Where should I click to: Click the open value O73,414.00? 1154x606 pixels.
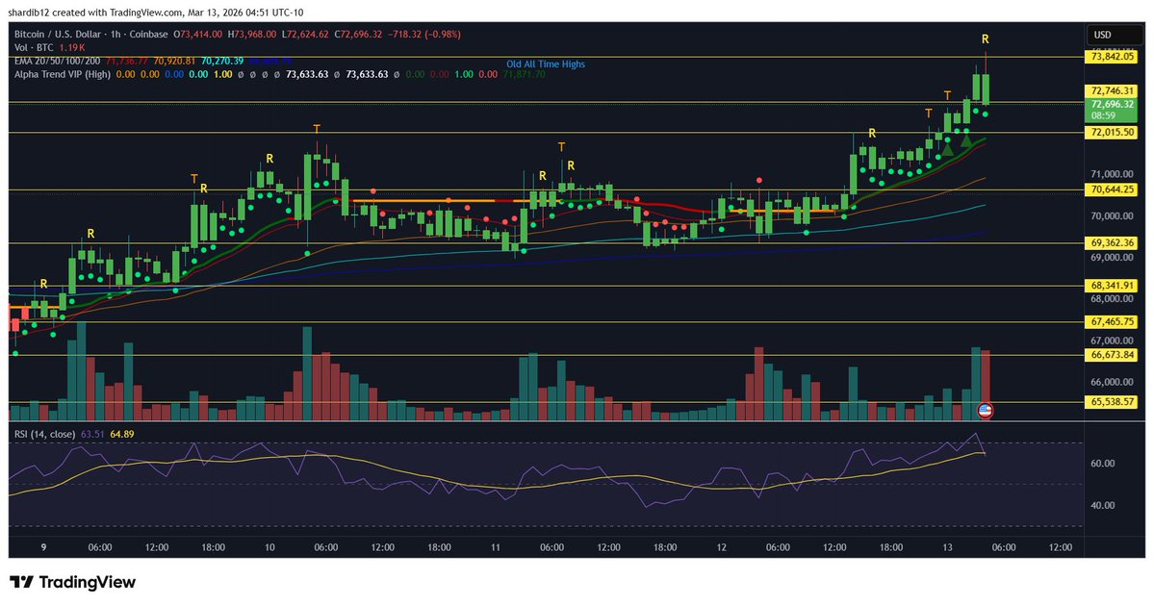197,35
